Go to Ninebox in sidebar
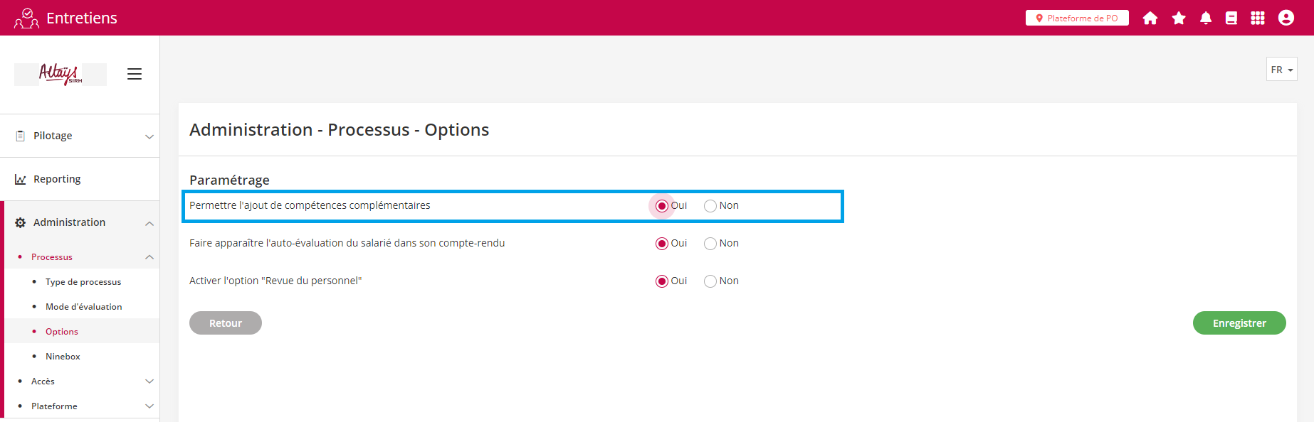This screenshot has height=422, width=1314. coord(63,357)
